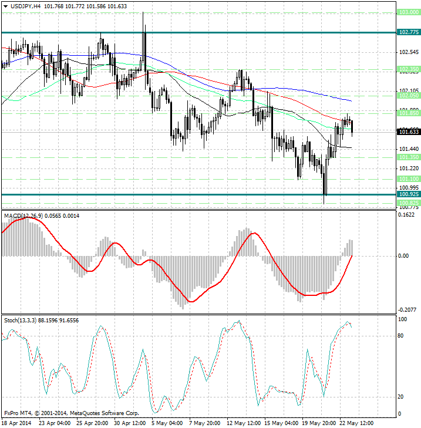Click the 19 May 20:00 time label
Viewport: 421px width, 428px height.
pos(319,423)
